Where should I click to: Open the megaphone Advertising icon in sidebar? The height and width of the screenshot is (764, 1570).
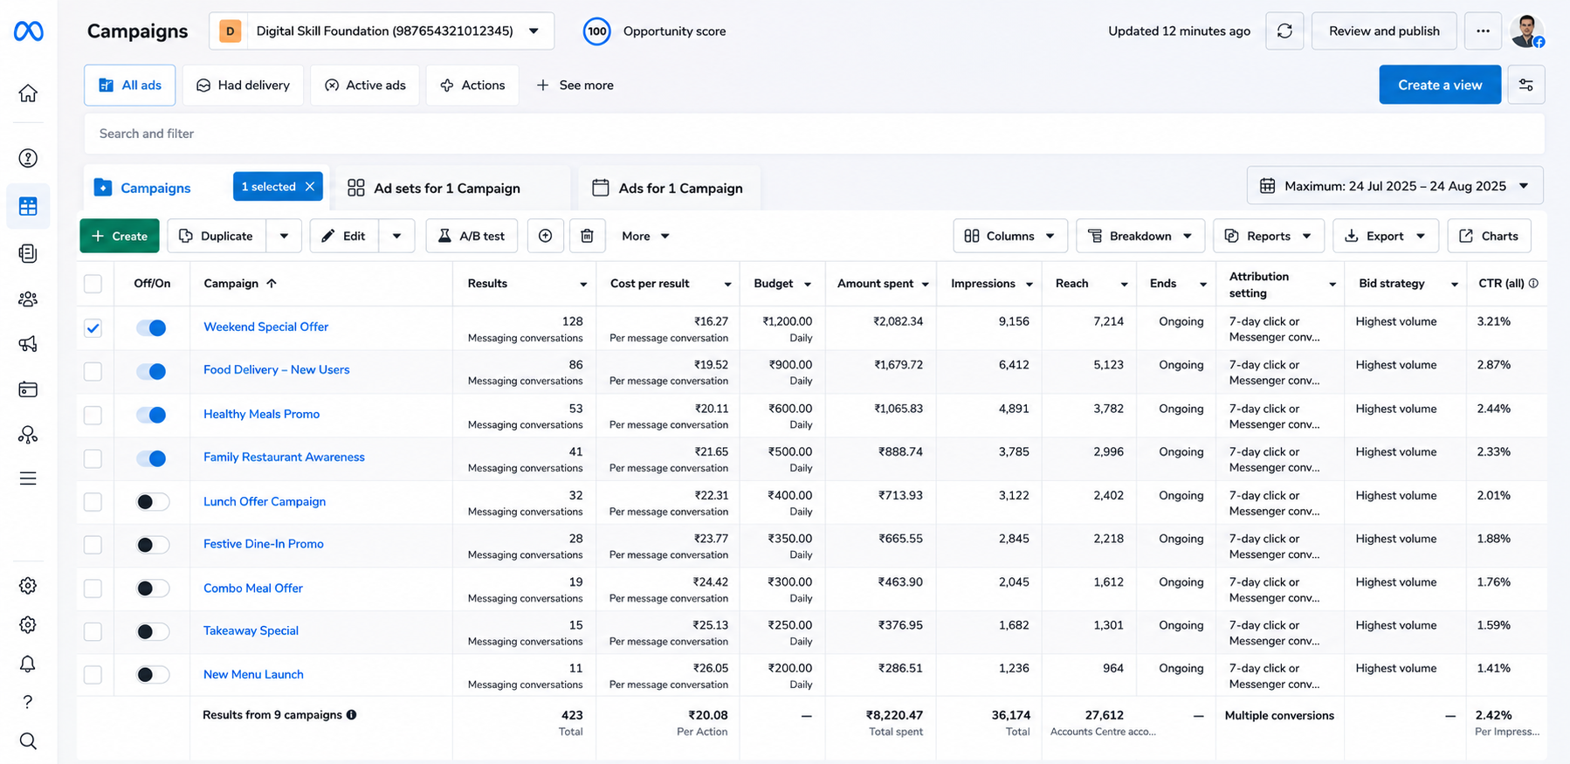pyautogui.click(x=28, y=344)
